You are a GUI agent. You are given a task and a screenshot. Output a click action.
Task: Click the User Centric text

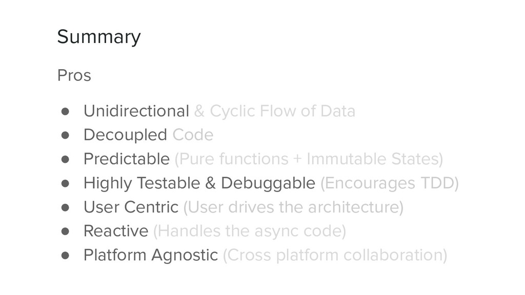[x=131, y=207]
